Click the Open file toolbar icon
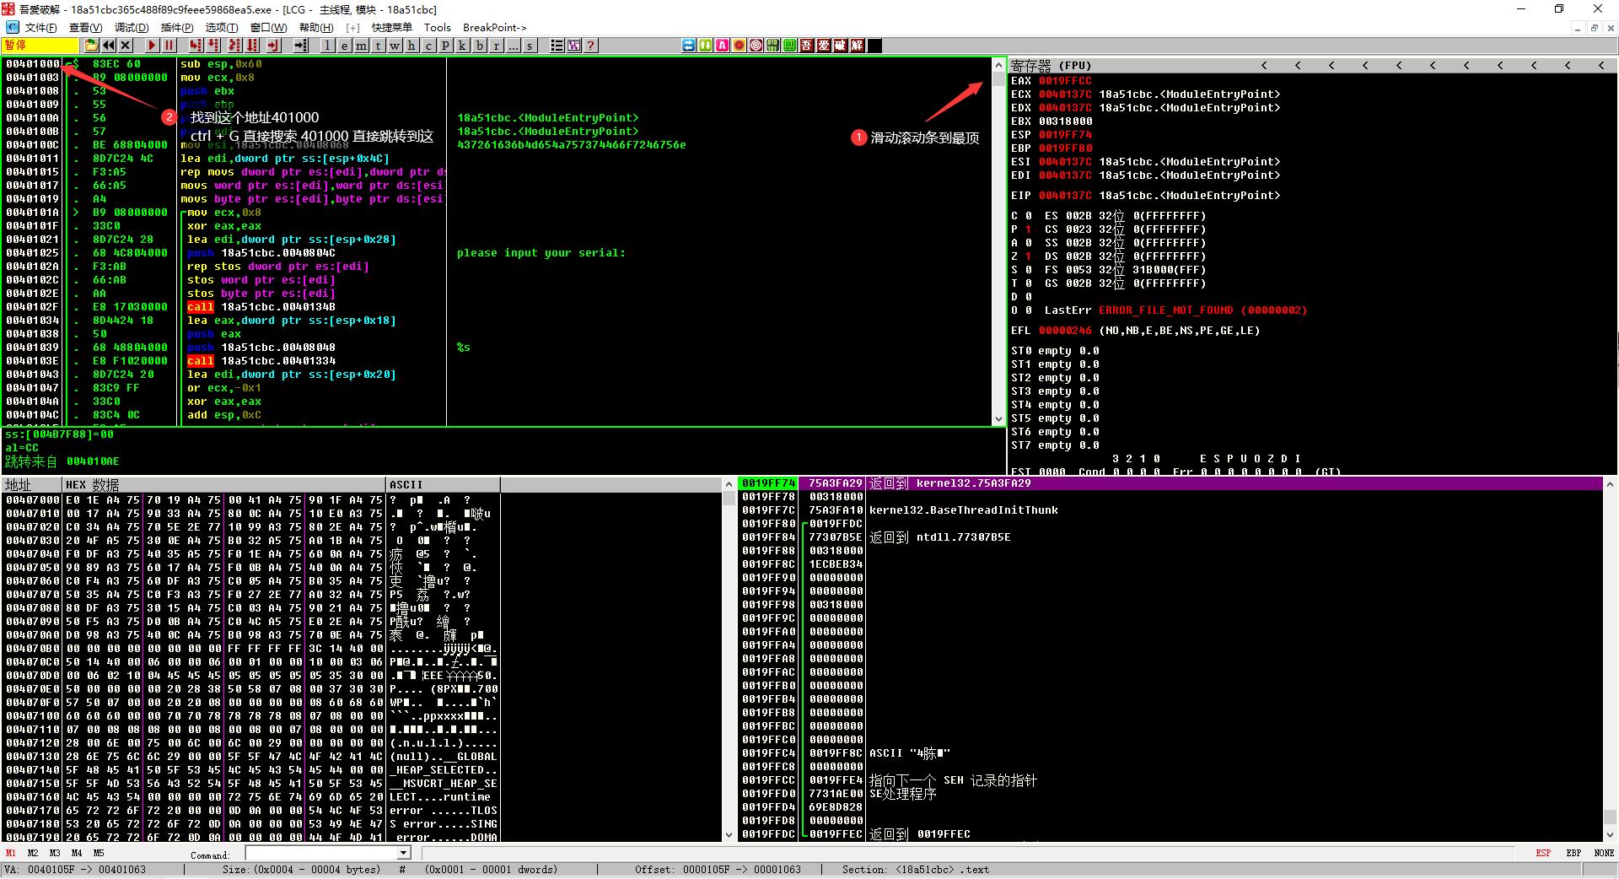Viewport: 1619px width, 879px height. pos(92,46)
